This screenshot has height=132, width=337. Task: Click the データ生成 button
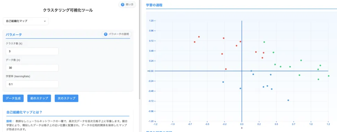(x=13, y=98)
